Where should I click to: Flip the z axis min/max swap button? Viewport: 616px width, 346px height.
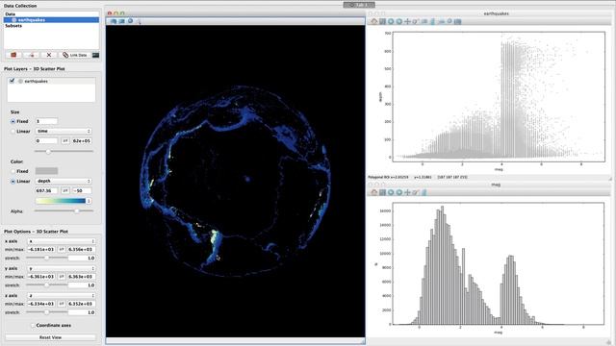point(62,304)
